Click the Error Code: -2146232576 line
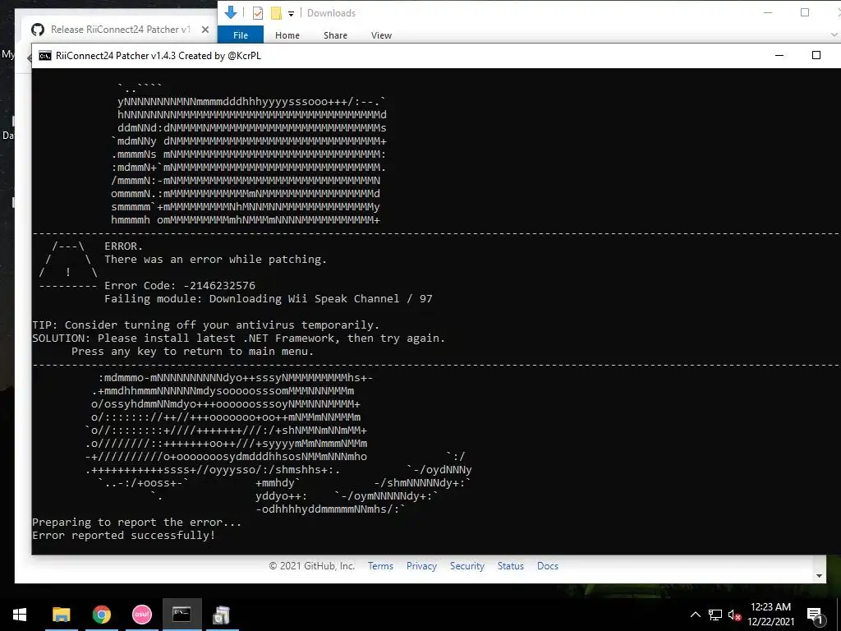 (180, 285)
